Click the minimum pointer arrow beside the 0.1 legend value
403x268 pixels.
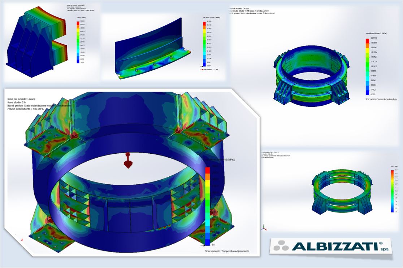point(203,245)
